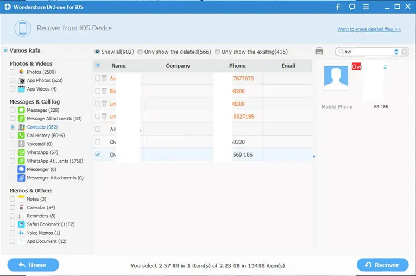Open Want to erase deleted files link
Screen dimensions: 416x276
(369, 29)
